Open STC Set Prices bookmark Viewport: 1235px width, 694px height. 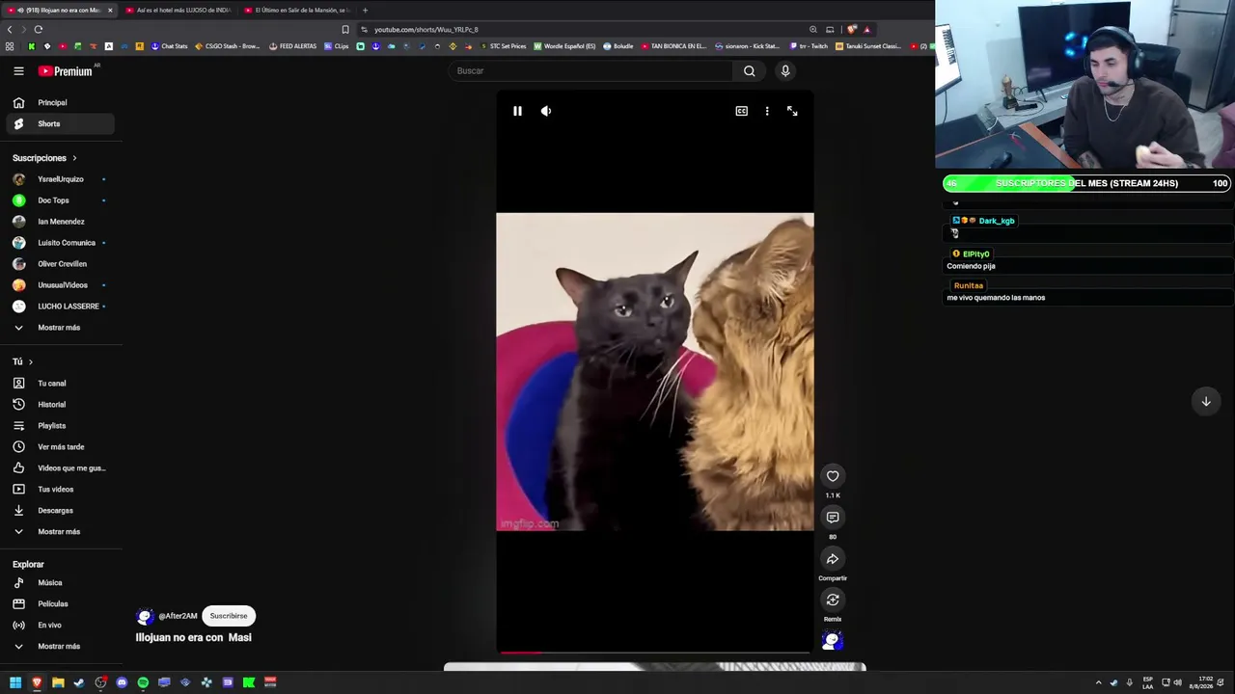click(x=503, y=46)
